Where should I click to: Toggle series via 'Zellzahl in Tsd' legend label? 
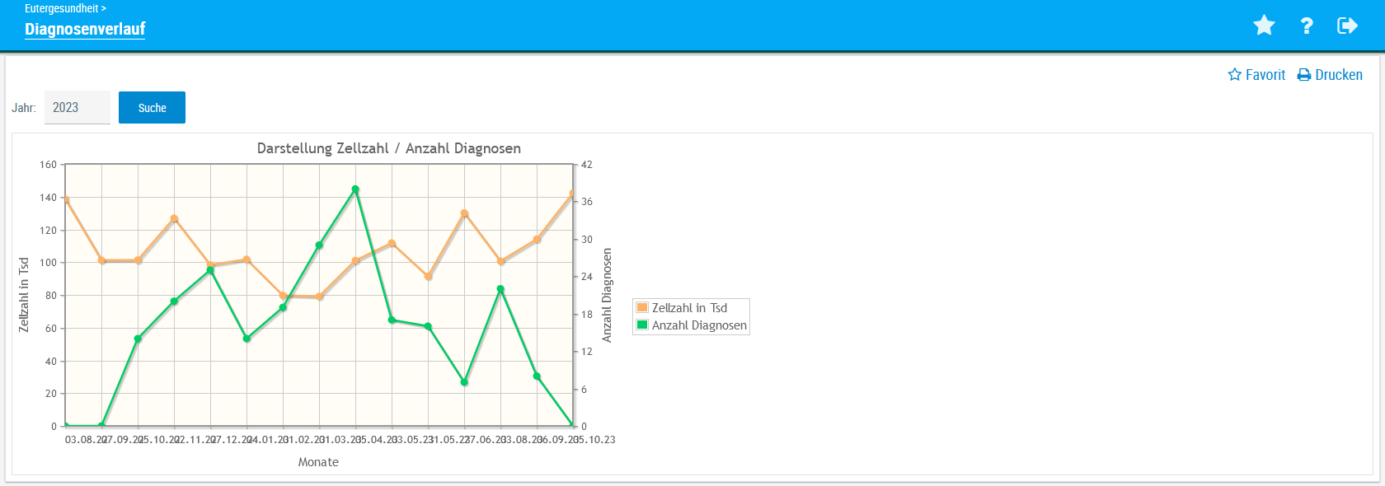click(x=689, y=308)
